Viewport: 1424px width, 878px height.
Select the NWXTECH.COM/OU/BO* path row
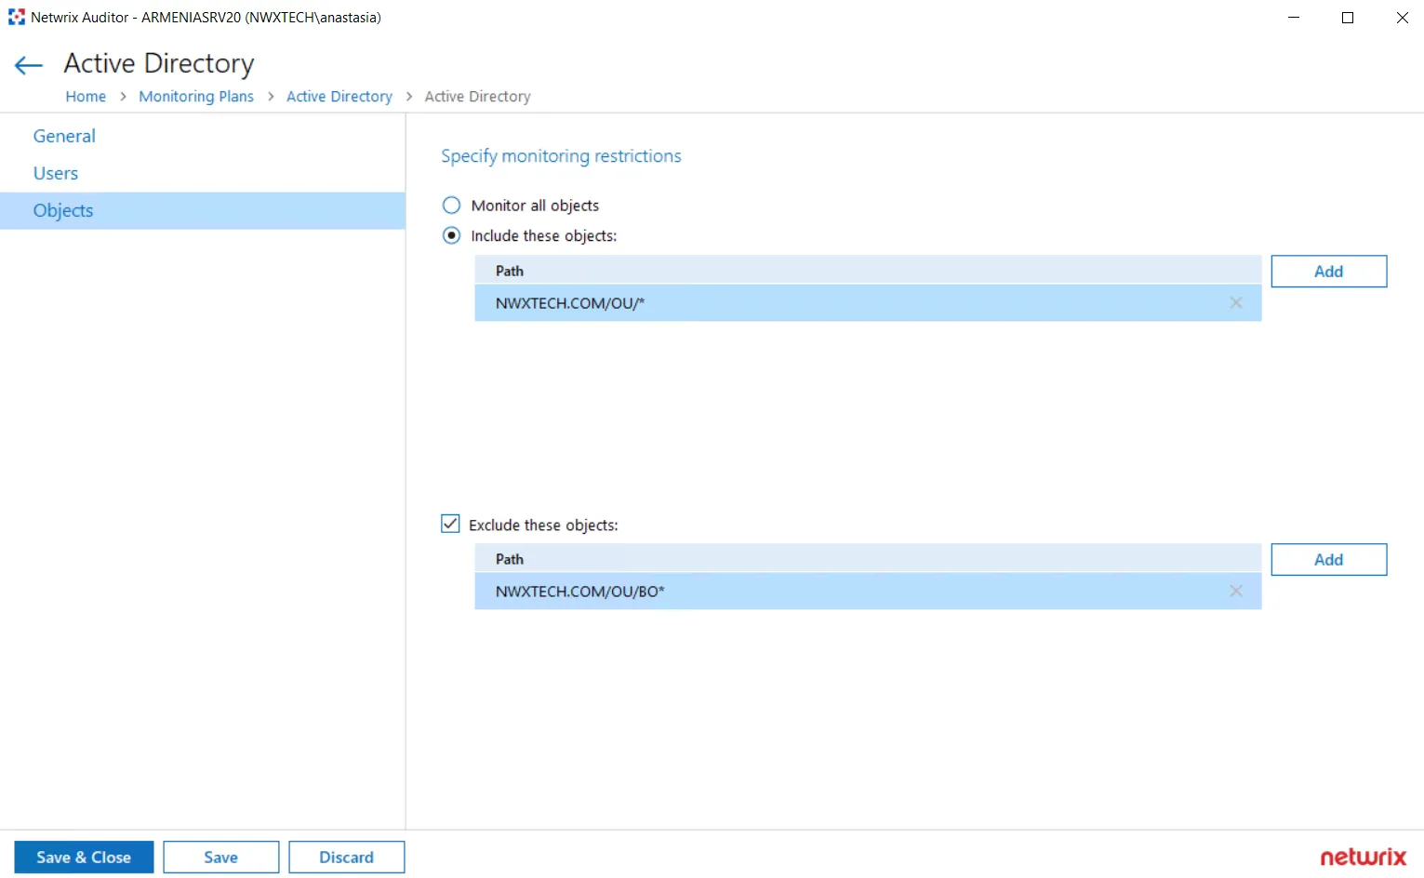(868, 592)
